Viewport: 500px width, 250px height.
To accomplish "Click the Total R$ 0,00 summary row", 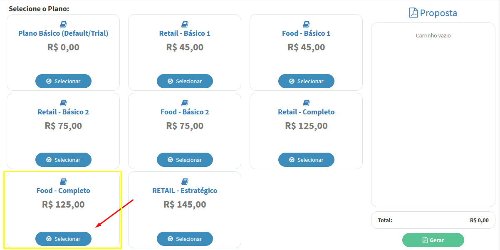I will pos(433,220).
